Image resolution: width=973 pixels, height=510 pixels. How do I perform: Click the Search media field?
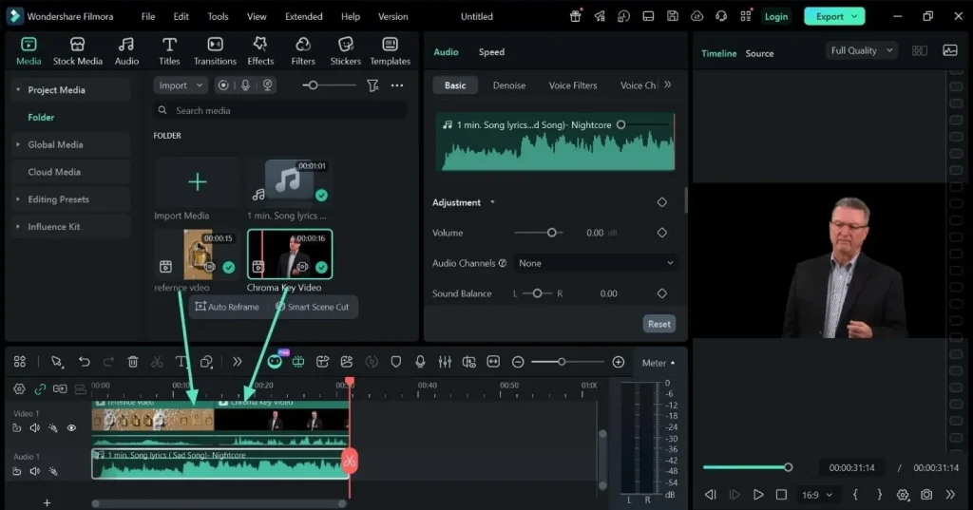point(280,110)
